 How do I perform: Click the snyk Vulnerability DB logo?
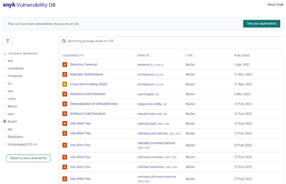[x=29, y=5]
